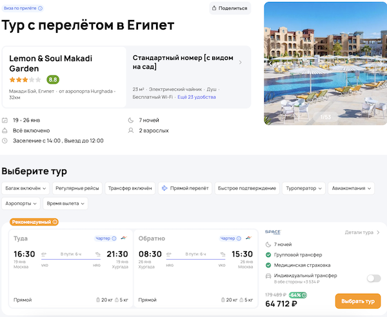
Task: Click the info icon on the "Рекомендуемый" badge
Action: tap(55, 222)
